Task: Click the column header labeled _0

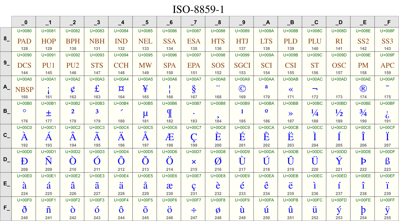Action: (x=24, y=22)
